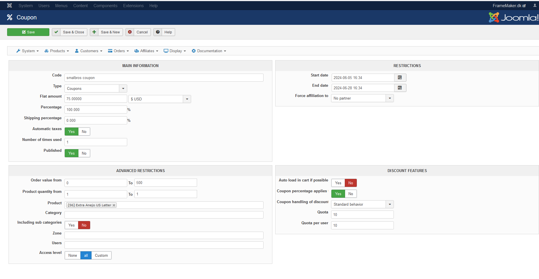Image resolution: width=539 pixels, height=279 pixels.
Task: Open the Start date calendar picker
Action: tap(400, 78)
